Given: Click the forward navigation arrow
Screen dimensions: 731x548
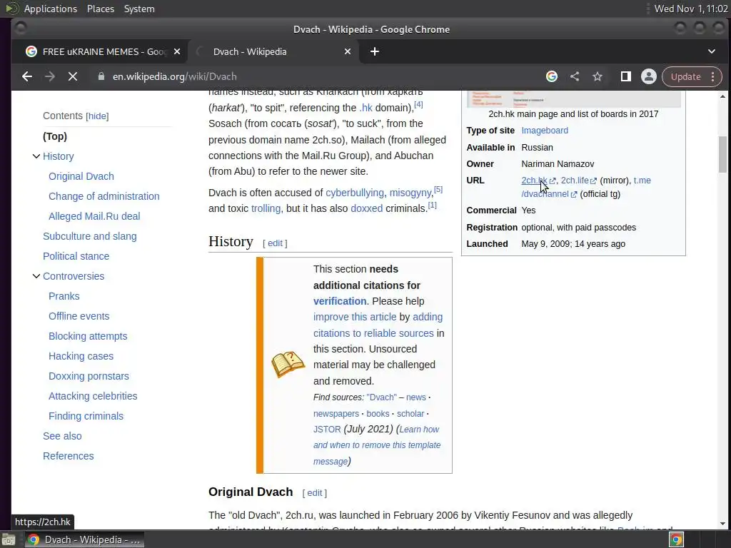Looking at the screenshot, I should [50, 76].
